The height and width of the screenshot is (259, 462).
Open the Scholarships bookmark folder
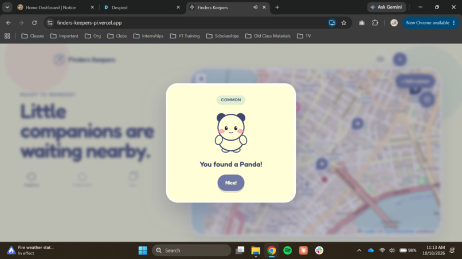pyautogui.click(x=222, y=36)
